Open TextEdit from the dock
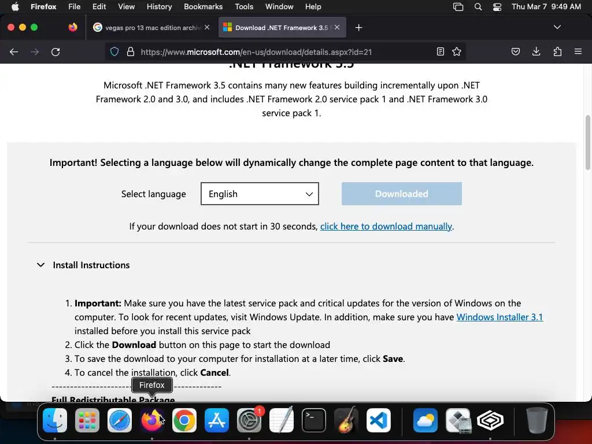The height and width of the screenshot is (444, 592). [x=282, y=420]
